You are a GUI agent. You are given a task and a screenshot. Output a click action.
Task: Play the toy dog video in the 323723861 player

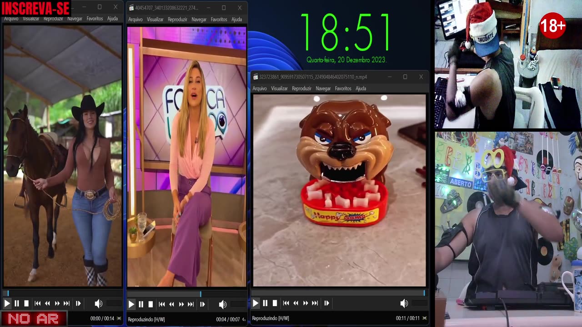(x=256, y=303)
